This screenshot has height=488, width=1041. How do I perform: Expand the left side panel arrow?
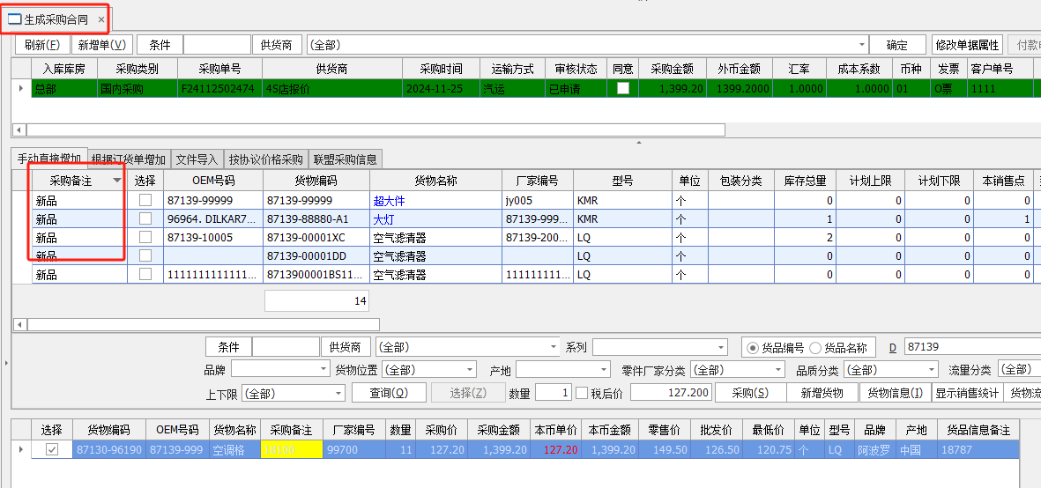(x=5, y=363)
